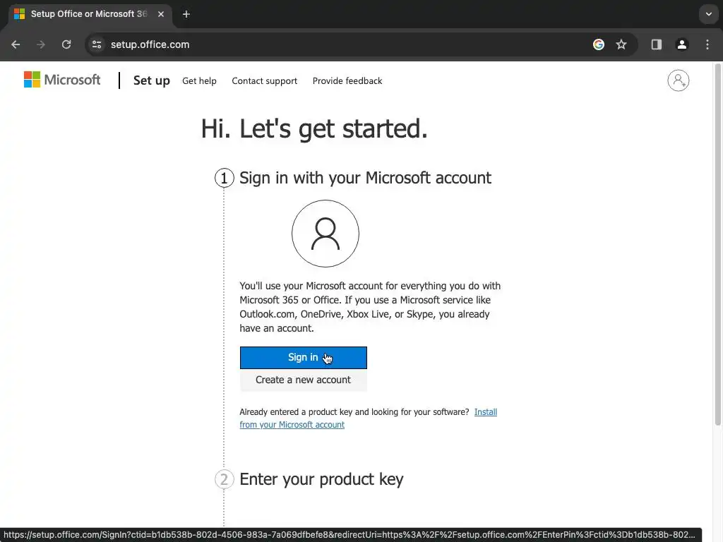Screen dimensions: 723x542
Task: Click the 'Enter your product key' heading
Action: coord(321,479)
